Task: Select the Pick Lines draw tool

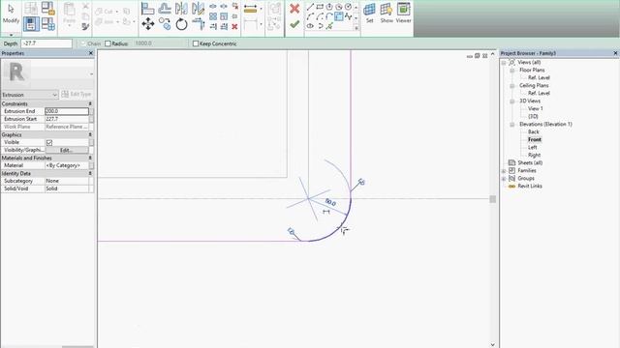Action: (329, 26)
